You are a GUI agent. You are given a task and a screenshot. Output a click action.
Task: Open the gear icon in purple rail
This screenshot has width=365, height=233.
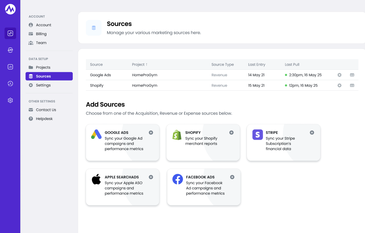coord(10,100)
